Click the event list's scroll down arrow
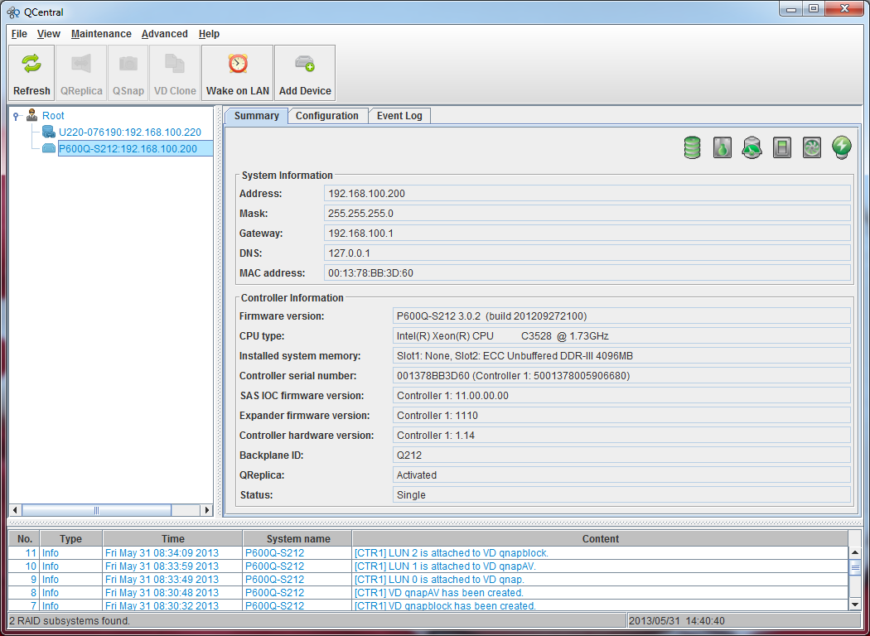Screen dimensions: 870x636 [855, 604]
